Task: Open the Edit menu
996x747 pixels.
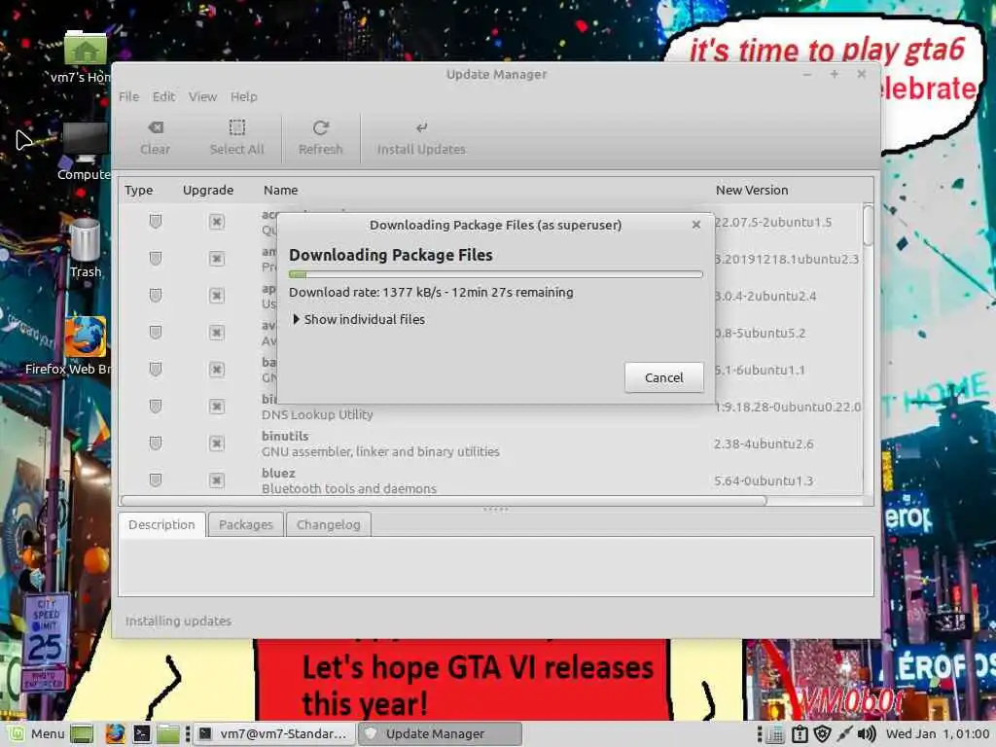Action: tap(163, 96)
